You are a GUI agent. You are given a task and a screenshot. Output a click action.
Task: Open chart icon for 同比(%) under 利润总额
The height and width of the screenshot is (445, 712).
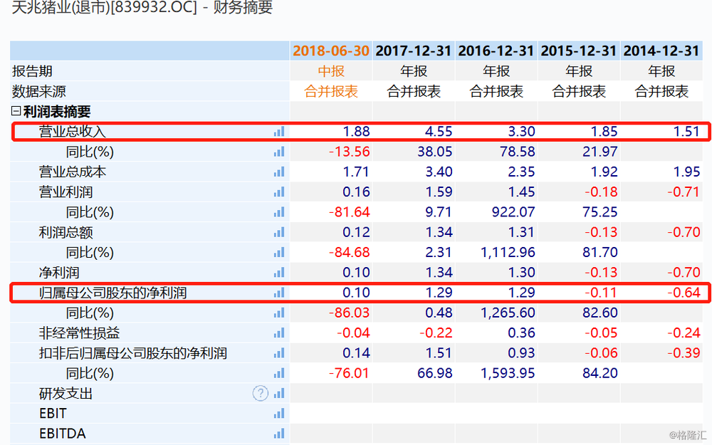(x=279, y=253)
